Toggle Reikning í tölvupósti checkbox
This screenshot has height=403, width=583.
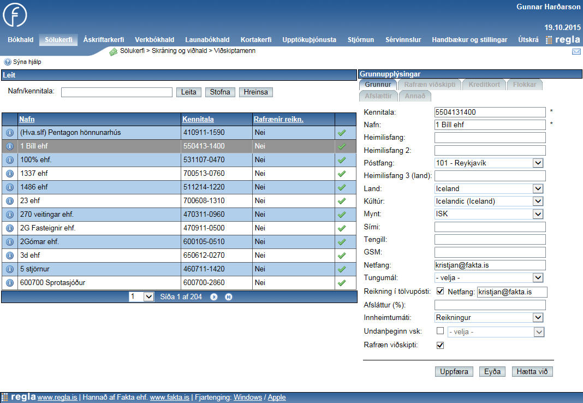click(x=440, y=292)
